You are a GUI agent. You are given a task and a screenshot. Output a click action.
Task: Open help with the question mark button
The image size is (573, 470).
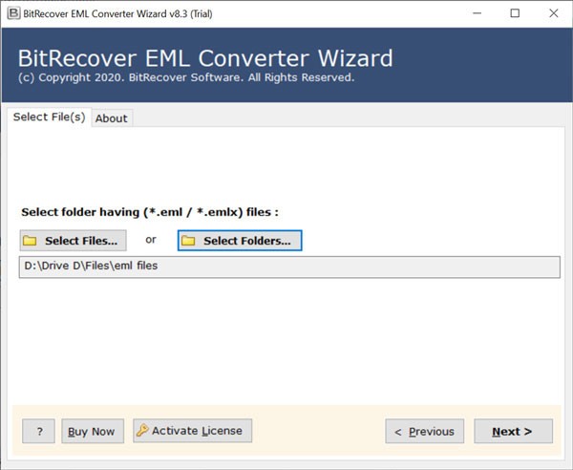click(x=38, y=431)
